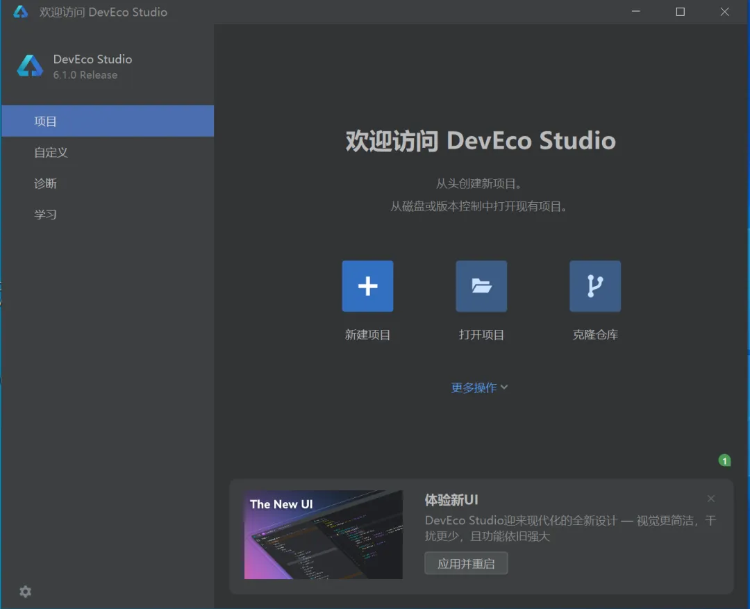Expand the 更多操作 dropdown
Image resolution: width=750 pixels, height=609 pixels.
click(479, 387)
